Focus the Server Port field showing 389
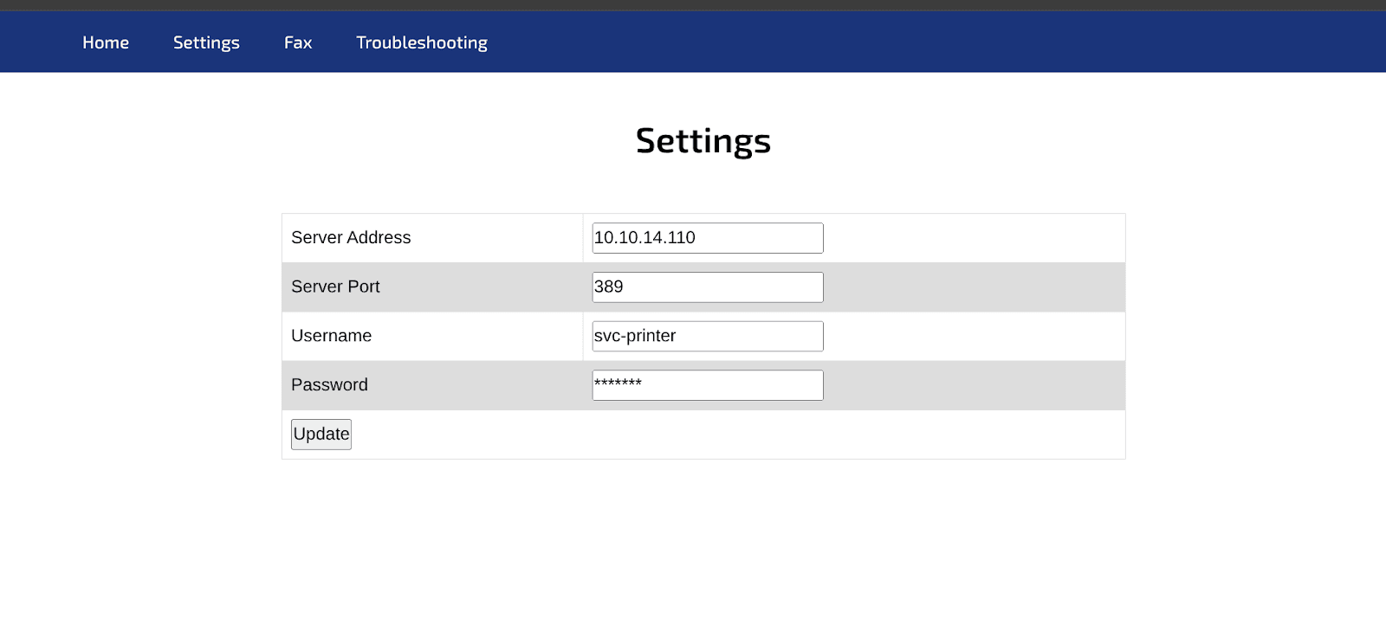1386x625 pixels. 707,287
